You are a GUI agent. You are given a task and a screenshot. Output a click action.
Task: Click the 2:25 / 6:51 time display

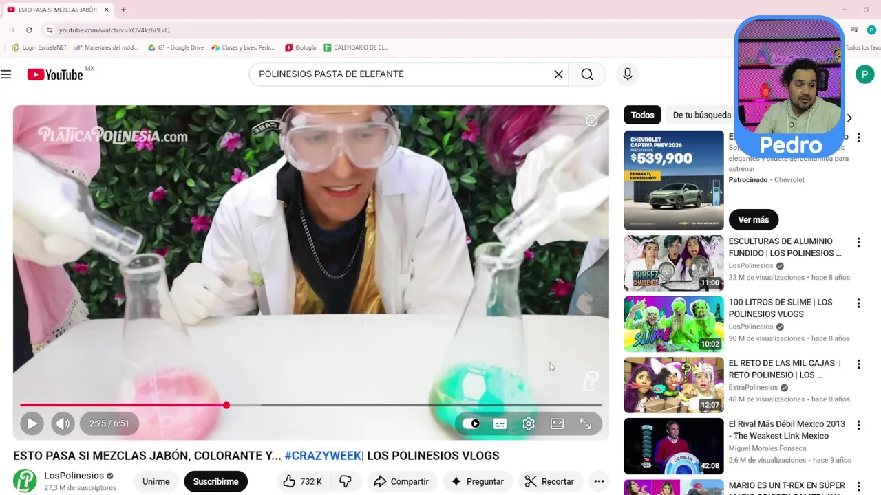(109, 423)
